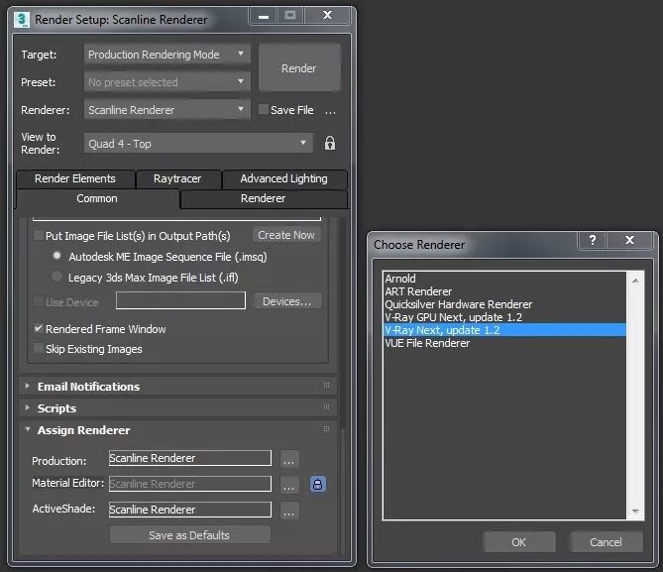Click the renderer list scroll down arrow

pos(635,512)
